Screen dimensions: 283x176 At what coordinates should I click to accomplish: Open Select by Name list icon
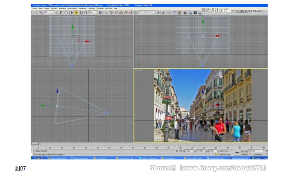pos(61,13)
